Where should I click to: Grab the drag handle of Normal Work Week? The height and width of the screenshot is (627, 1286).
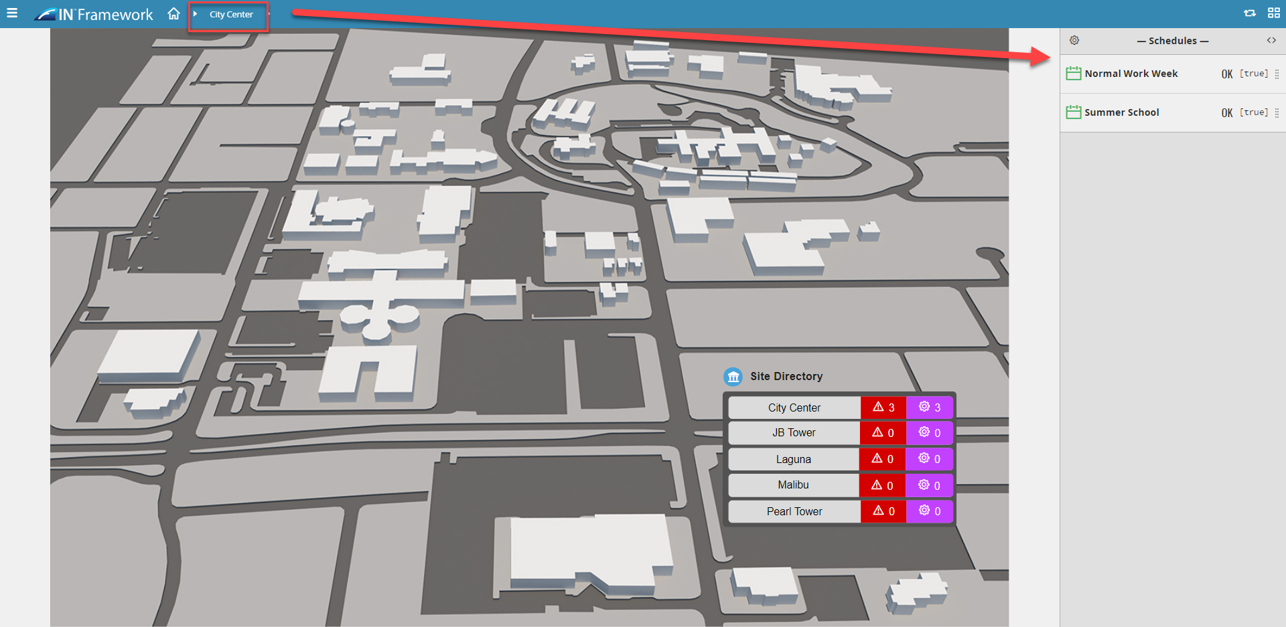tap(1277, 74)
